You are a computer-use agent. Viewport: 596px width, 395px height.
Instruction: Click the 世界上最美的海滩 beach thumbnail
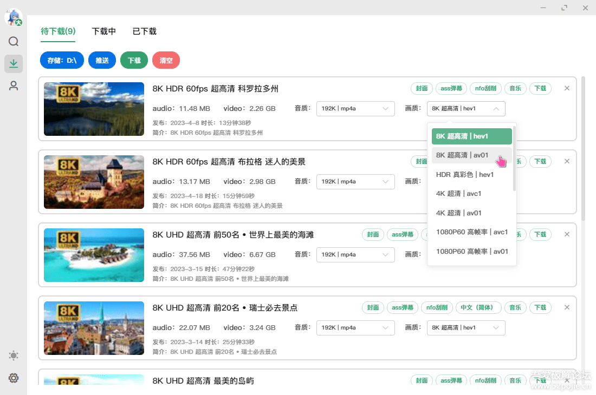click(x=94, y=255)
